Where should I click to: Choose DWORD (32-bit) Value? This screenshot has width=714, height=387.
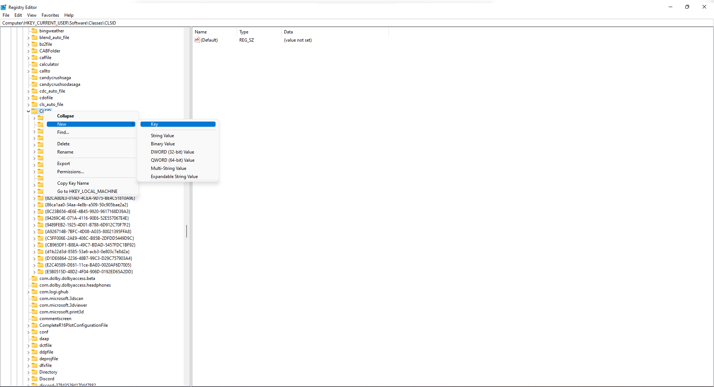pyautogui.click(x=178, y=152)
